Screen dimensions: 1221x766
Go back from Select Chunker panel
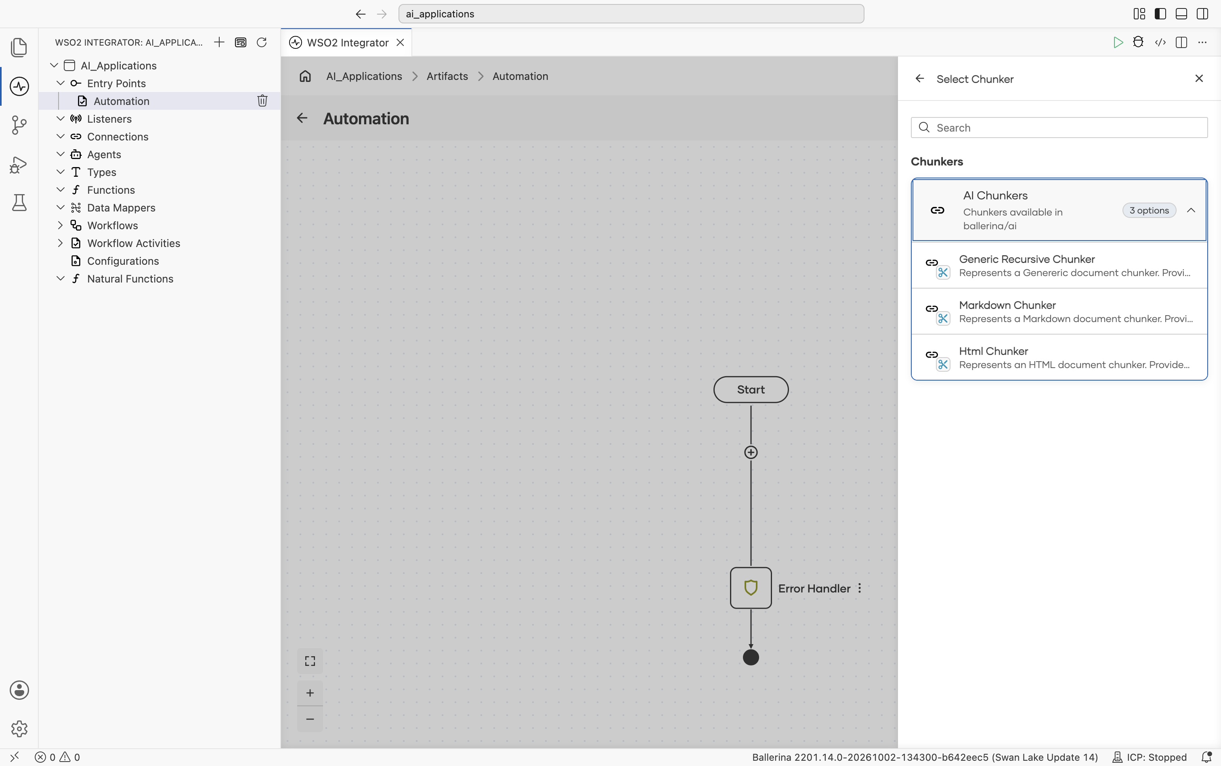[x=919, y=79]
